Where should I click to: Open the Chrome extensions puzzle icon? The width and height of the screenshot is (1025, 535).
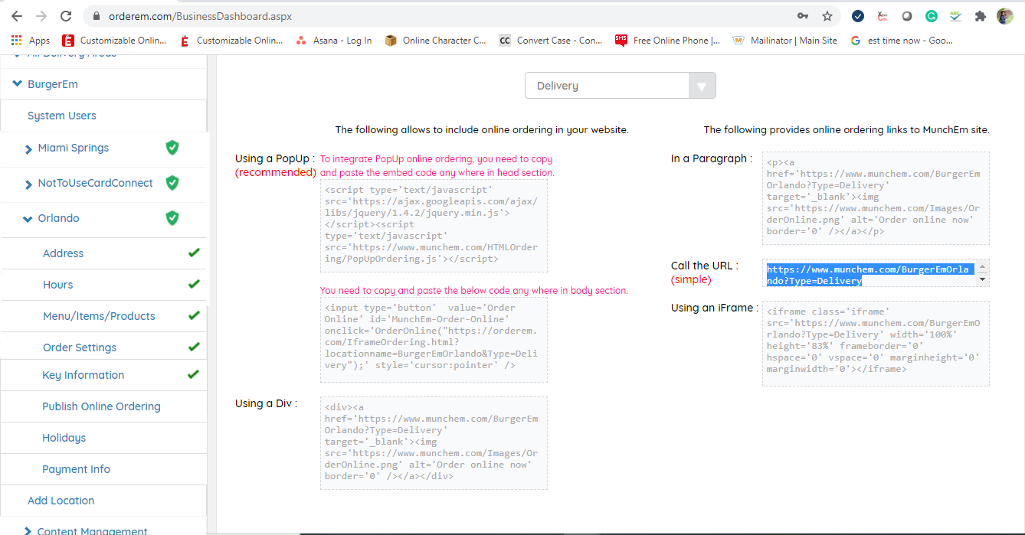980,16
